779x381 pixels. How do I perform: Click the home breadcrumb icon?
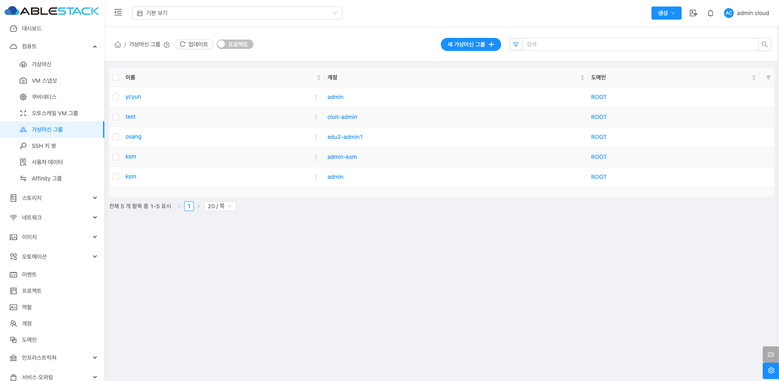click(x=118, y=44)
